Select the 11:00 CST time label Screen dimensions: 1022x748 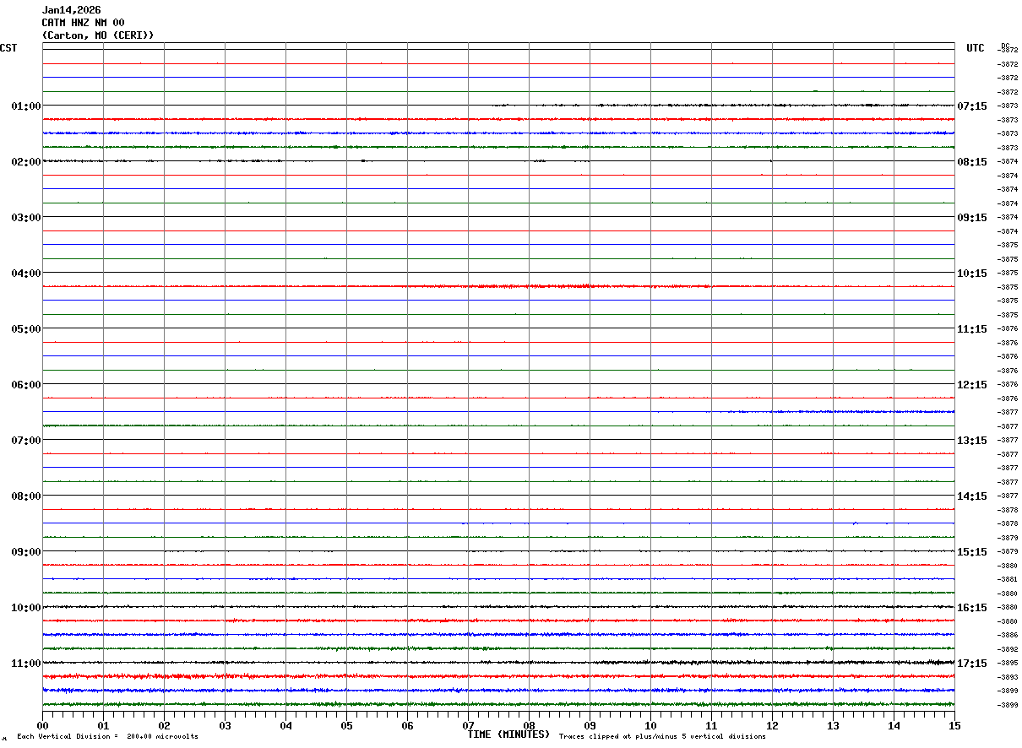coord(25,664)
